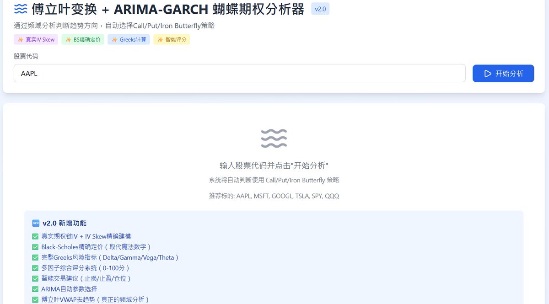Click the 真实IV Skew feature tag

click(36, 40)
